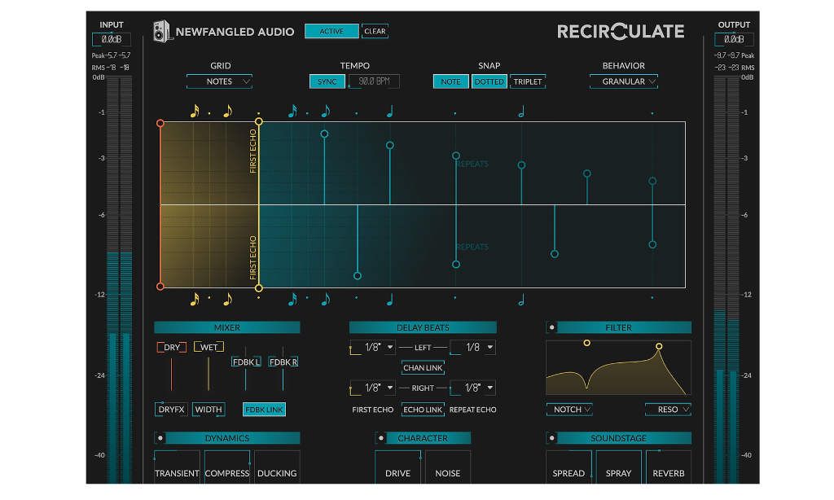This screenshot has width=834, height=500.
Task: Click the Recirculate plugin logo
Action: (620, 32)
